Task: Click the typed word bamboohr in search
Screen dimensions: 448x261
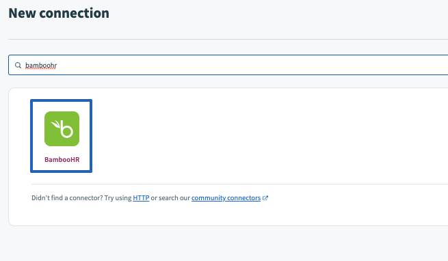Action: (41, 66)
